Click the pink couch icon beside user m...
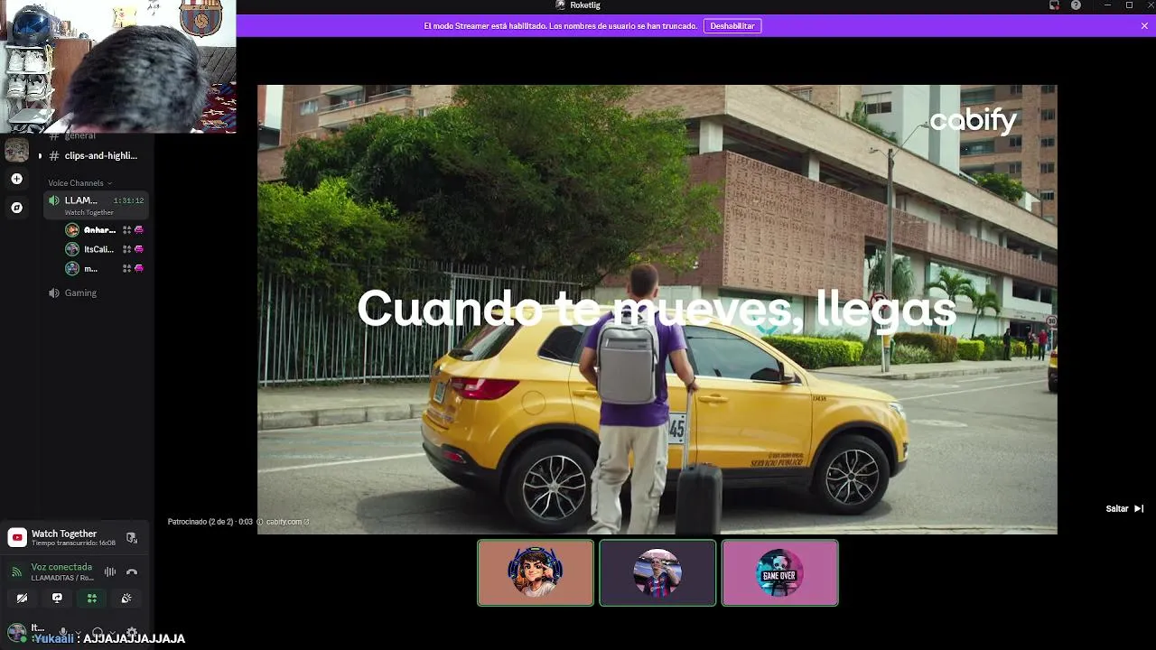The height and width of the screenshot is (650, 1156). (139, 269)
